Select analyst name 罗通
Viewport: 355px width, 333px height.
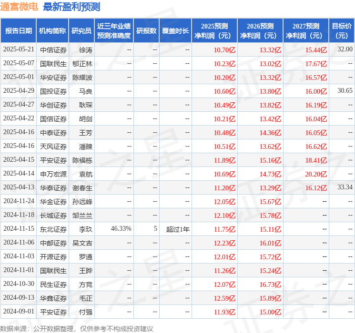coord(86,257)
